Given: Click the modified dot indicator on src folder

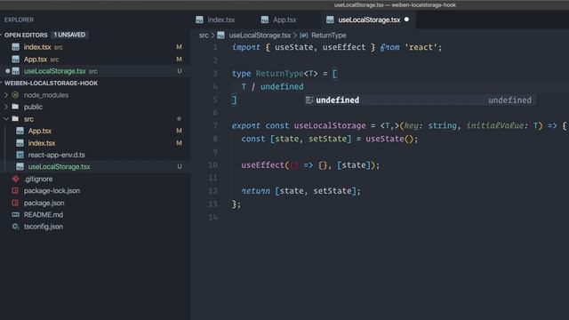Looking at the screenshot, I should coord(179,118).
